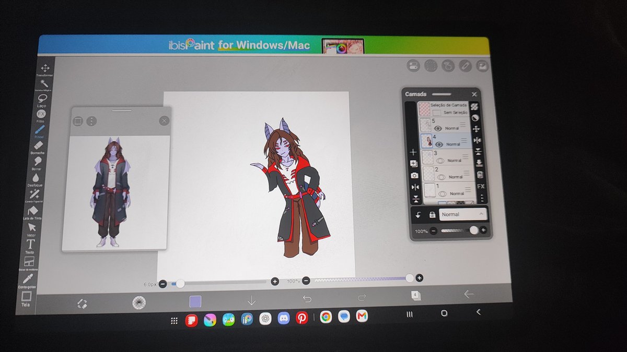Show layer 2 with eye icon

click(x=442, y=177)
